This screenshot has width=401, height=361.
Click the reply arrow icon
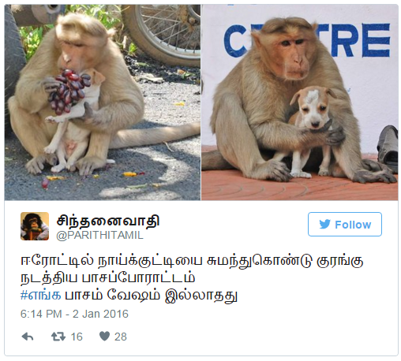click(x=28, y=337)
